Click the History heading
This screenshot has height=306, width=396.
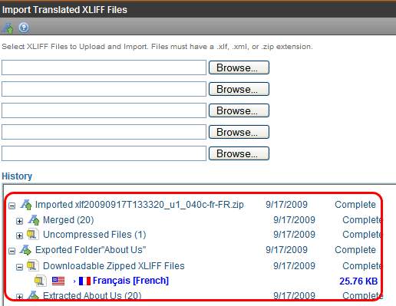coord(17,176)
